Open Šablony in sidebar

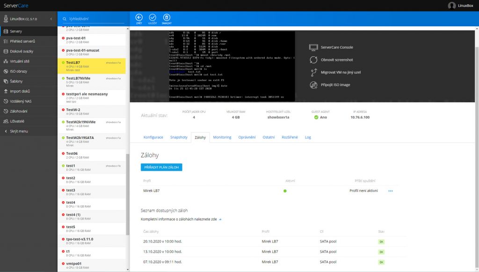tap(29, 81)
